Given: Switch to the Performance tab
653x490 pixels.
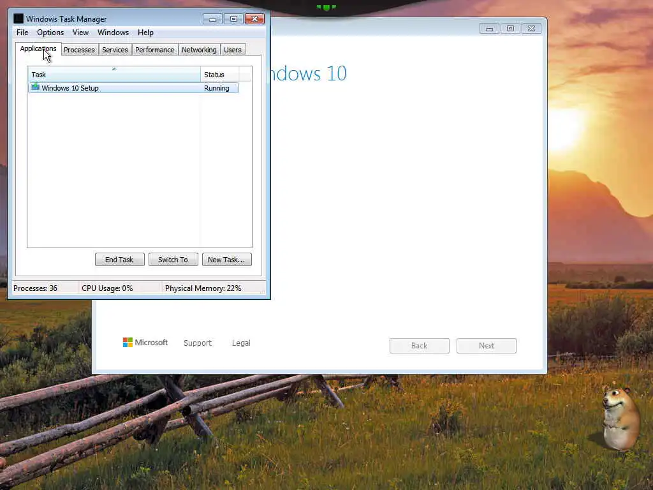Looking at the screenshot, I should pos(154,50).
